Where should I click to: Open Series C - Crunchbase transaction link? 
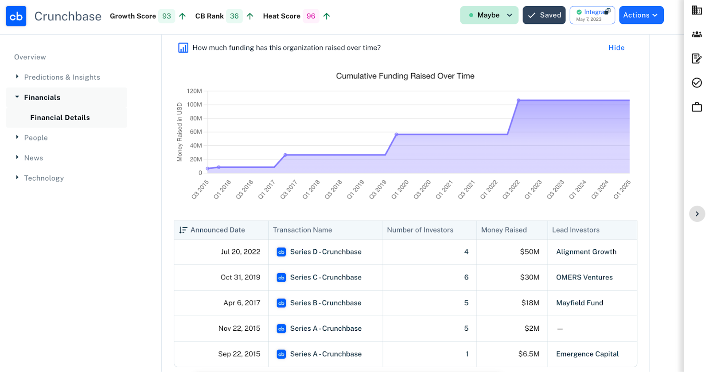coord(326,278)
